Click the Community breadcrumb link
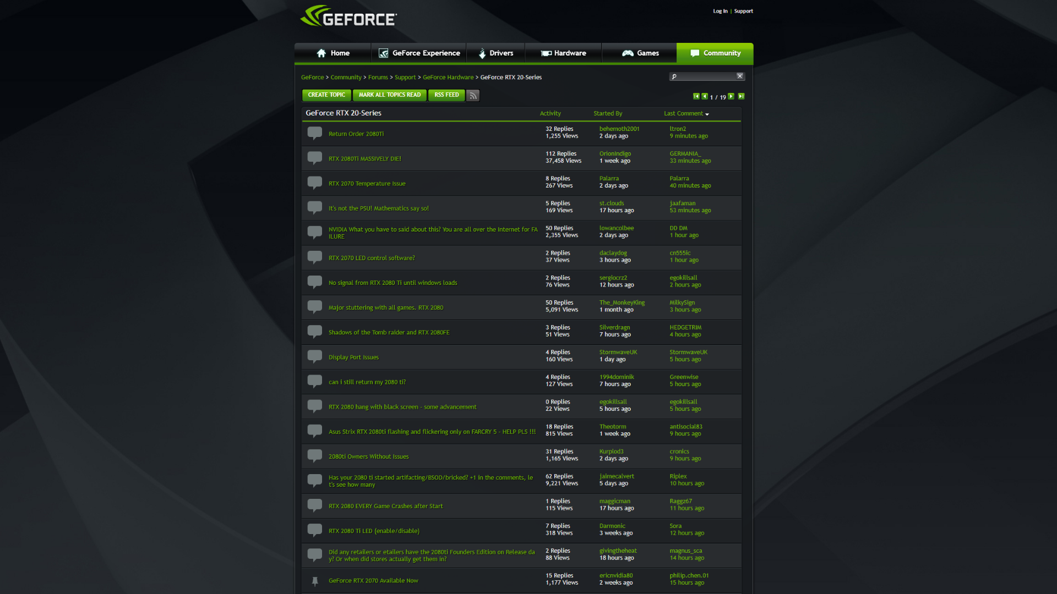 (346, 78)
